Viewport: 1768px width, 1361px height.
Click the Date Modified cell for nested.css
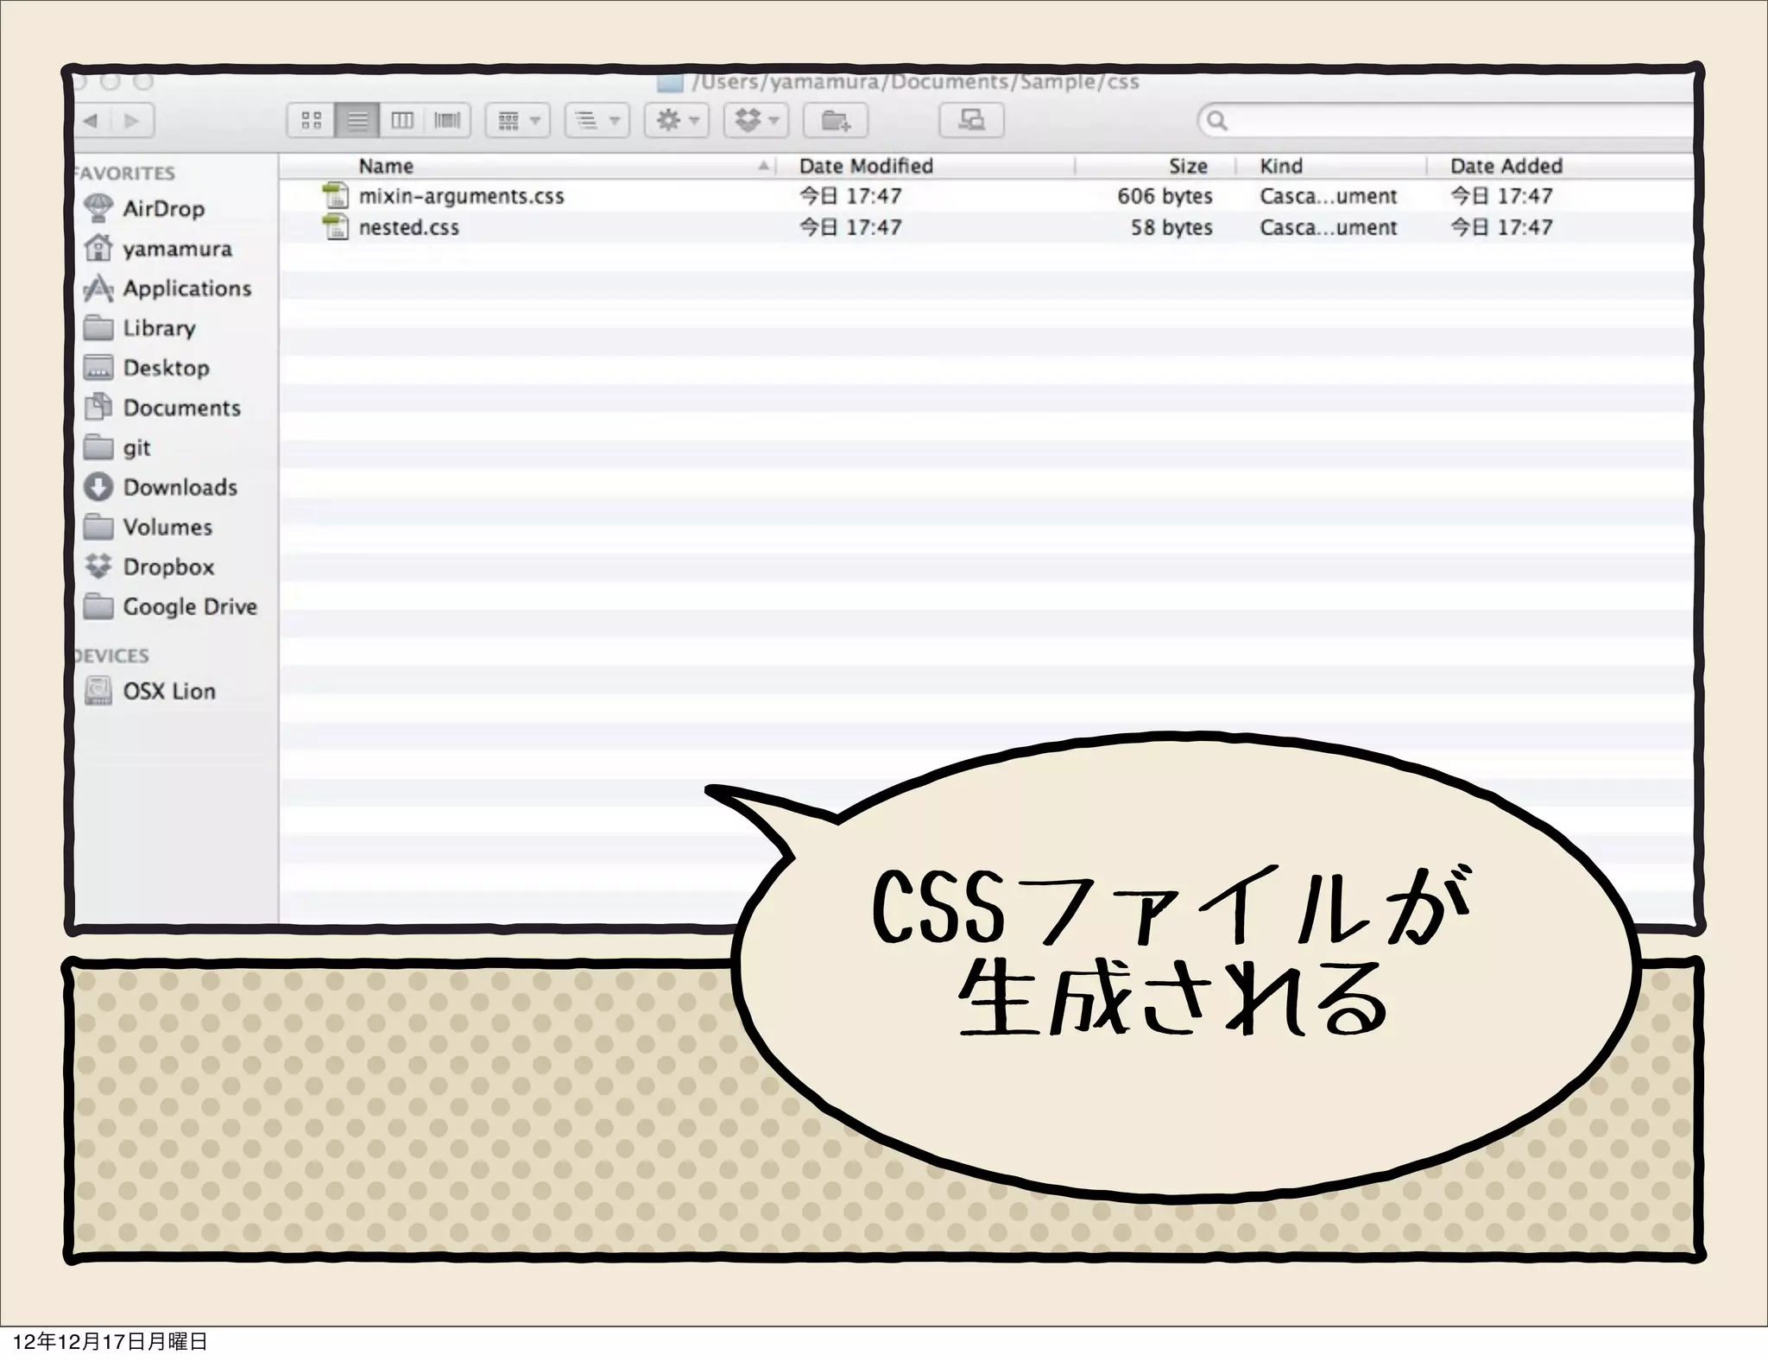tap(850, 227)
